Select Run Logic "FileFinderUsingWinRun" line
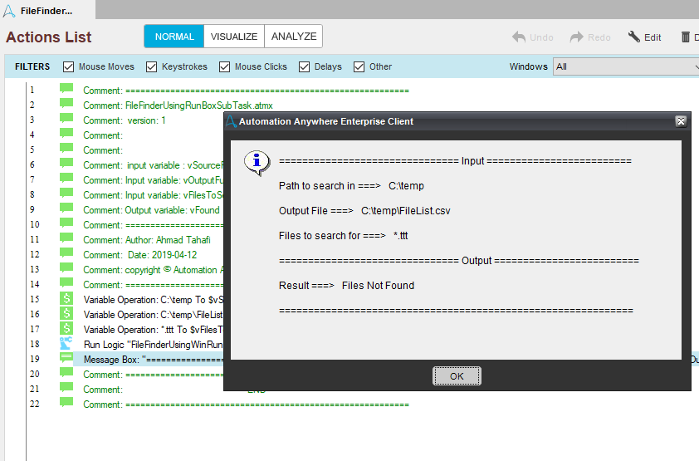 154,345
